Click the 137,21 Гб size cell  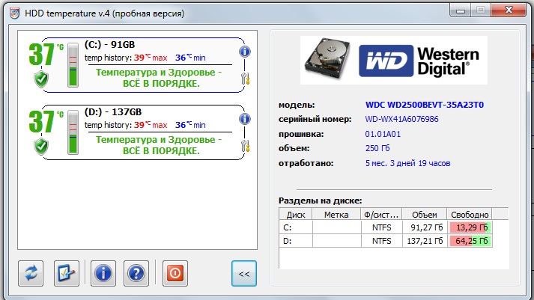(425, 241)
